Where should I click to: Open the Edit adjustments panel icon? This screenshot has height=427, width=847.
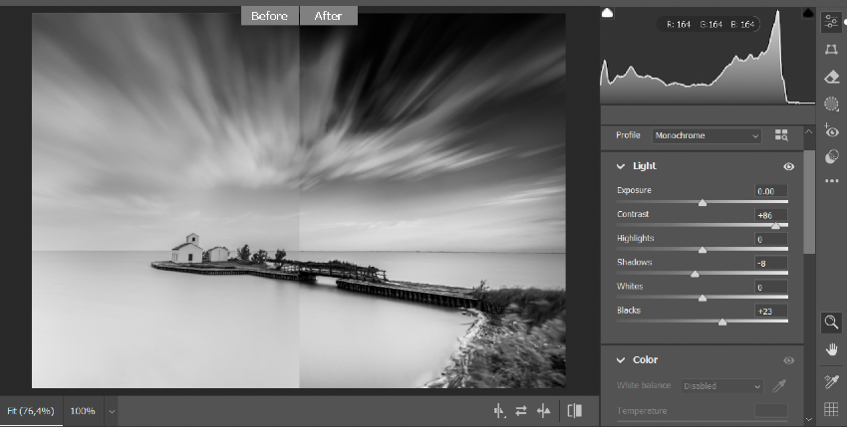coord(831,22)
